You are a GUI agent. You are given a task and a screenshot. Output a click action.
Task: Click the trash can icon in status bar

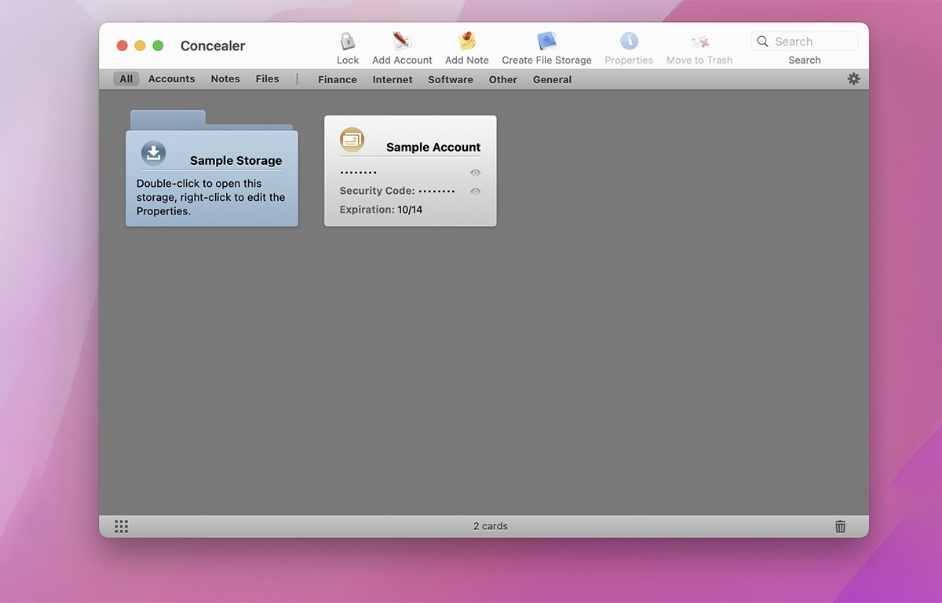tap(840, 527)
